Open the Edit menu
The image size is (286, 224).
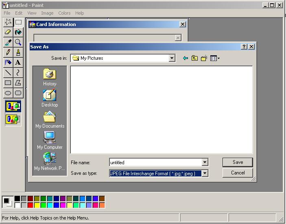[x=19, y=13]
